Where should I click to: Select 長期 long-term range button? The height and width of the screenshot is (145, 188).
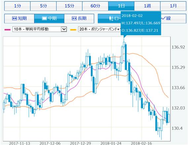[79, 18]
